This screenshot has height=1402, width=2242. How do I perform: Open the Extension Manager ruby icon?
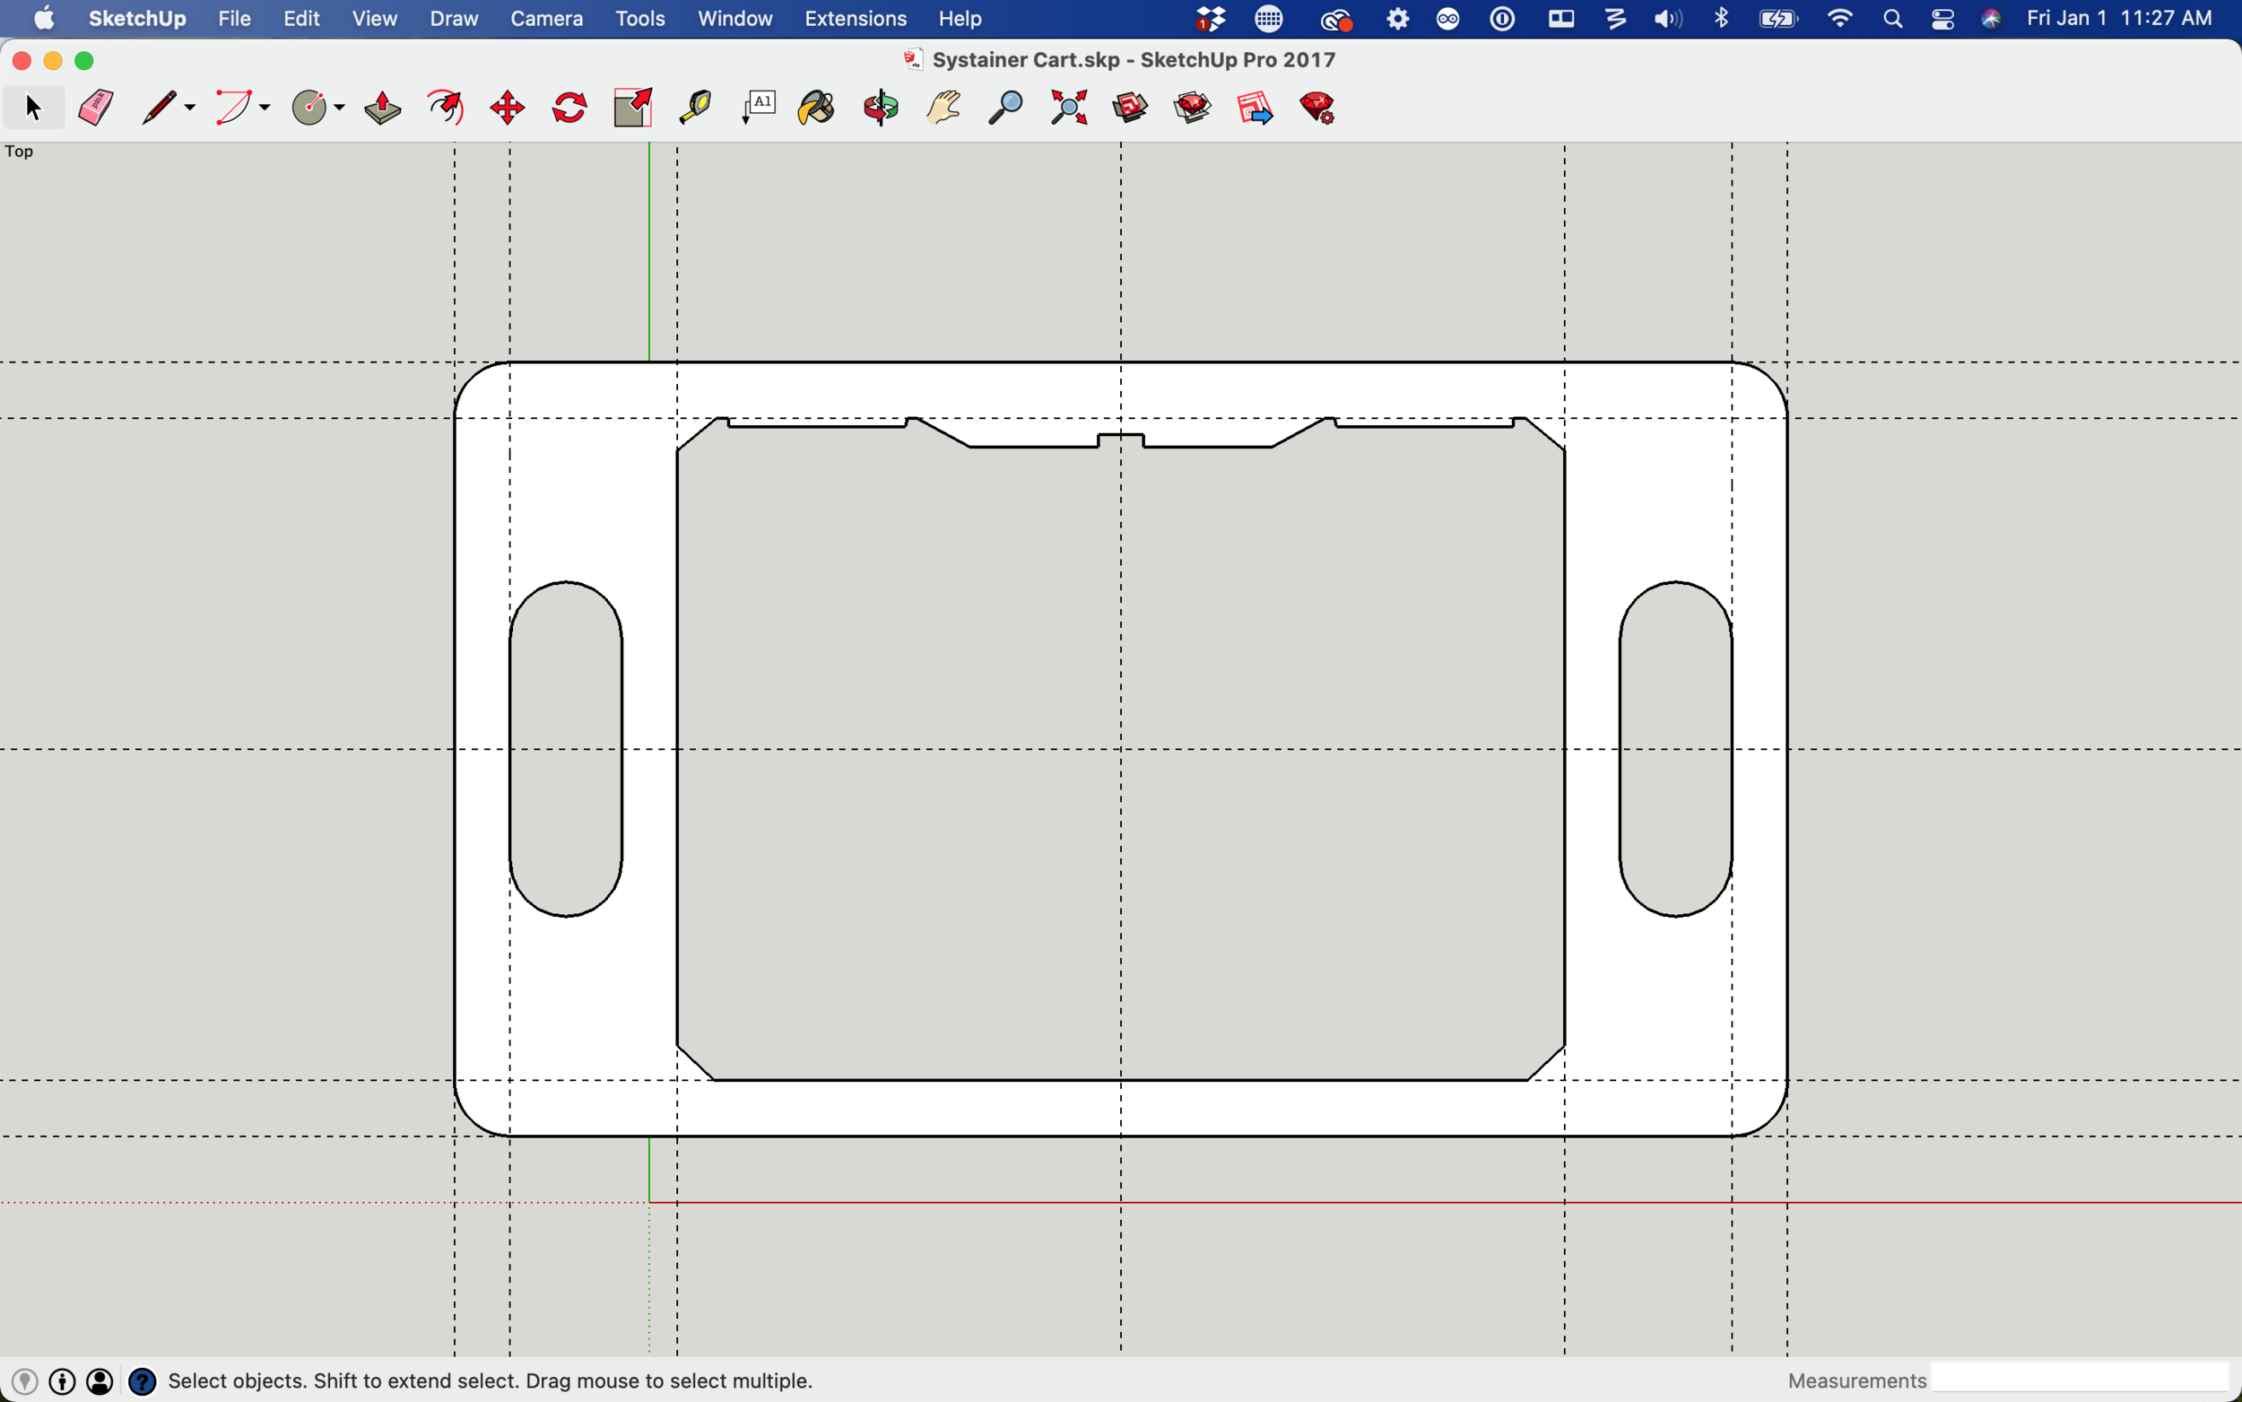(1317, 109)
